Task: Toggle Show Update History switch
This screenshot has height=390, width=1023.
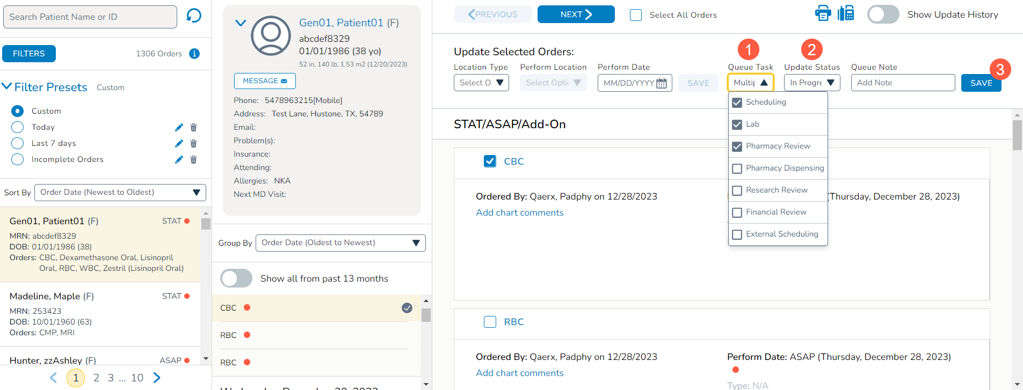Action: tap(883, 14)
